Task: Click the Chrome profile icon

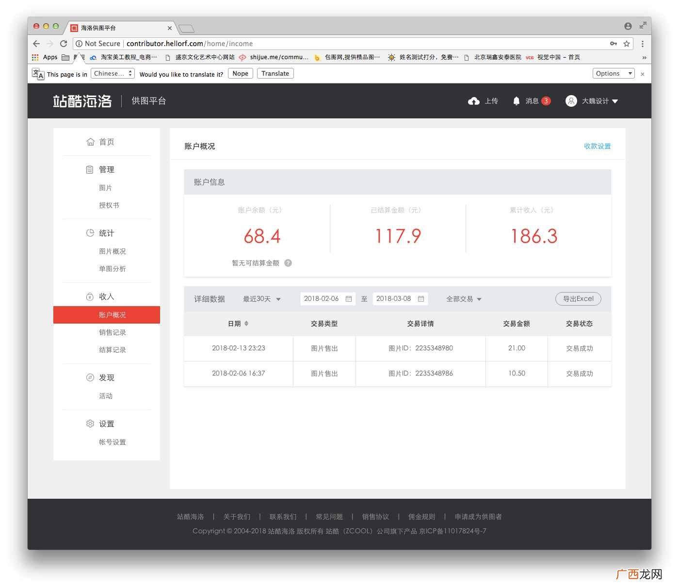Action: tap(628, 26)
